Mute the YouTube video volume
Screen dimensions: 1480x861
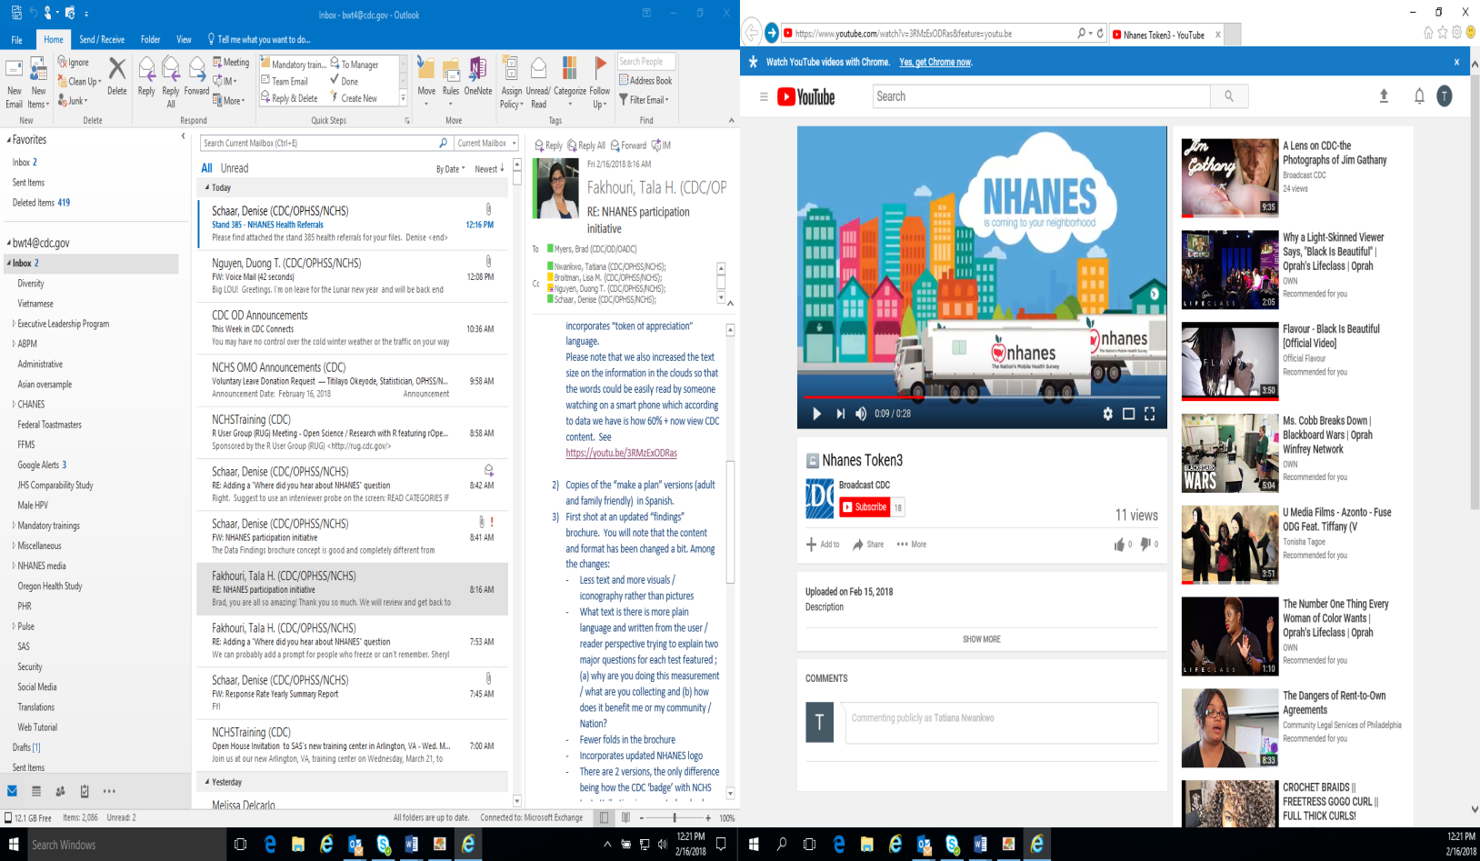[x=861, y=414]
